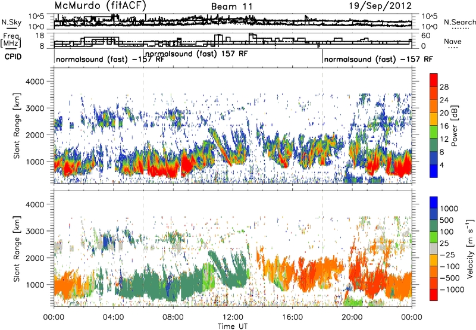Click the 'Freq. [MHz]' axis label

[x=11, y=41]
